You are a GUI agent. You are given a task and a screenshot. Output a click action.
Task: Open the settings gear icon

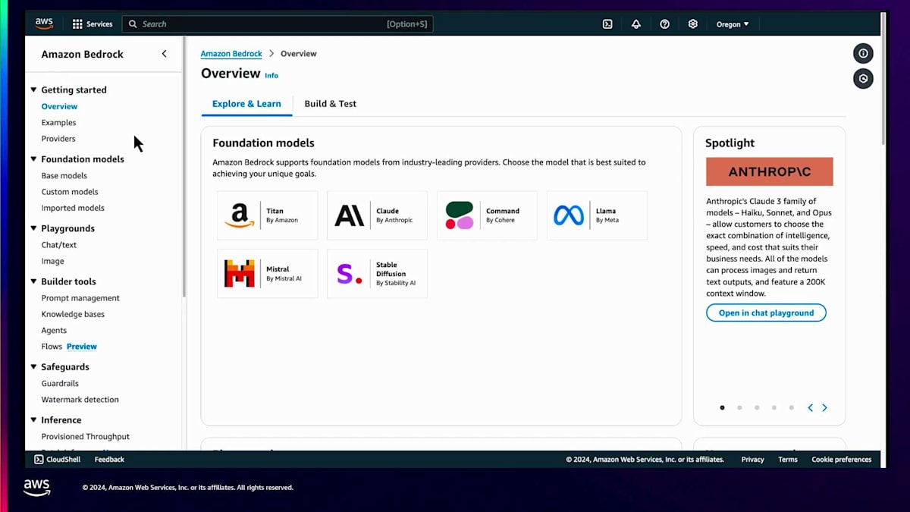click(692, 24)
